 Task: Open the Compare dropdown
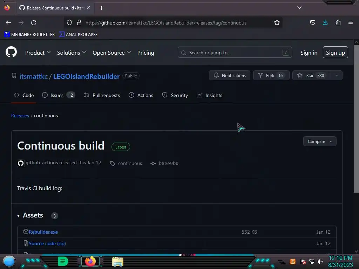click(320, 142)
